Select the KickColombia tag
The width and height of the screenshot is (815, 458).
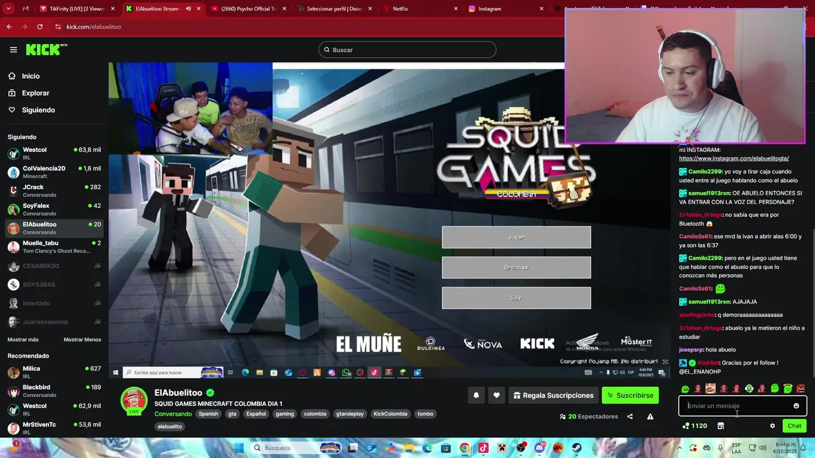(x=390, y=413)
